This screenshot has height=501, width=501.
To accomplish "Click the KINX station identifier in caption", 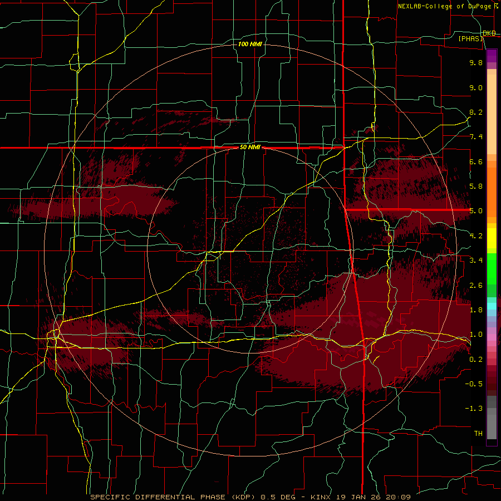I will click(321, 497).
